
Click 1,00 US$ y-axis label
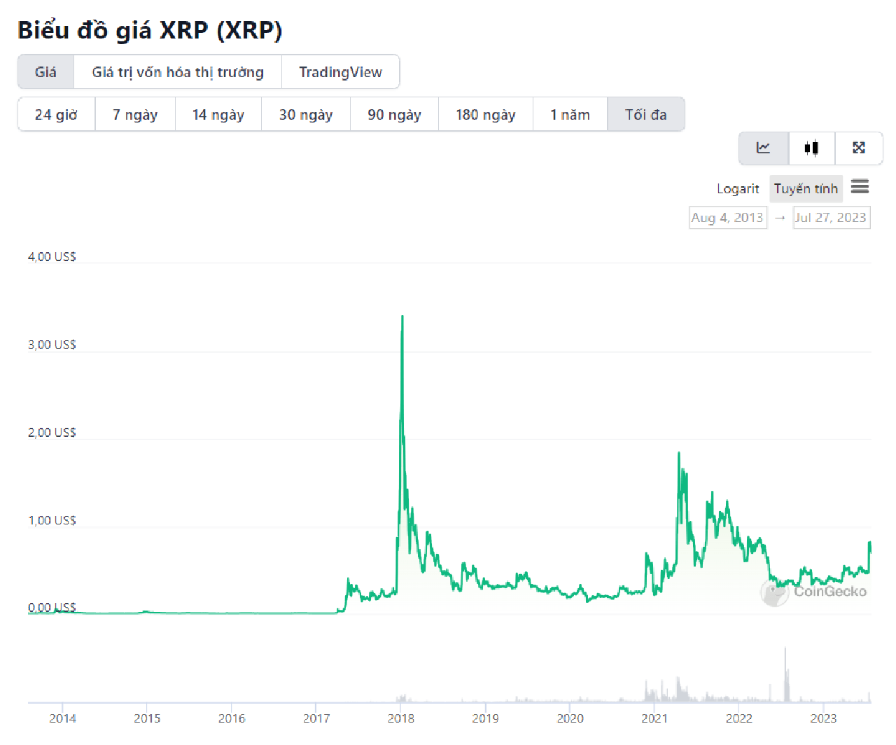[52, 520]
